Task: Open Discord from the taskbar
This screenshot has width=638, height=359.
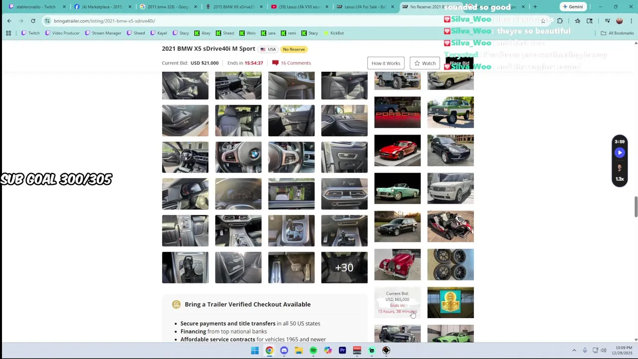Action: [x=284, y=351]
